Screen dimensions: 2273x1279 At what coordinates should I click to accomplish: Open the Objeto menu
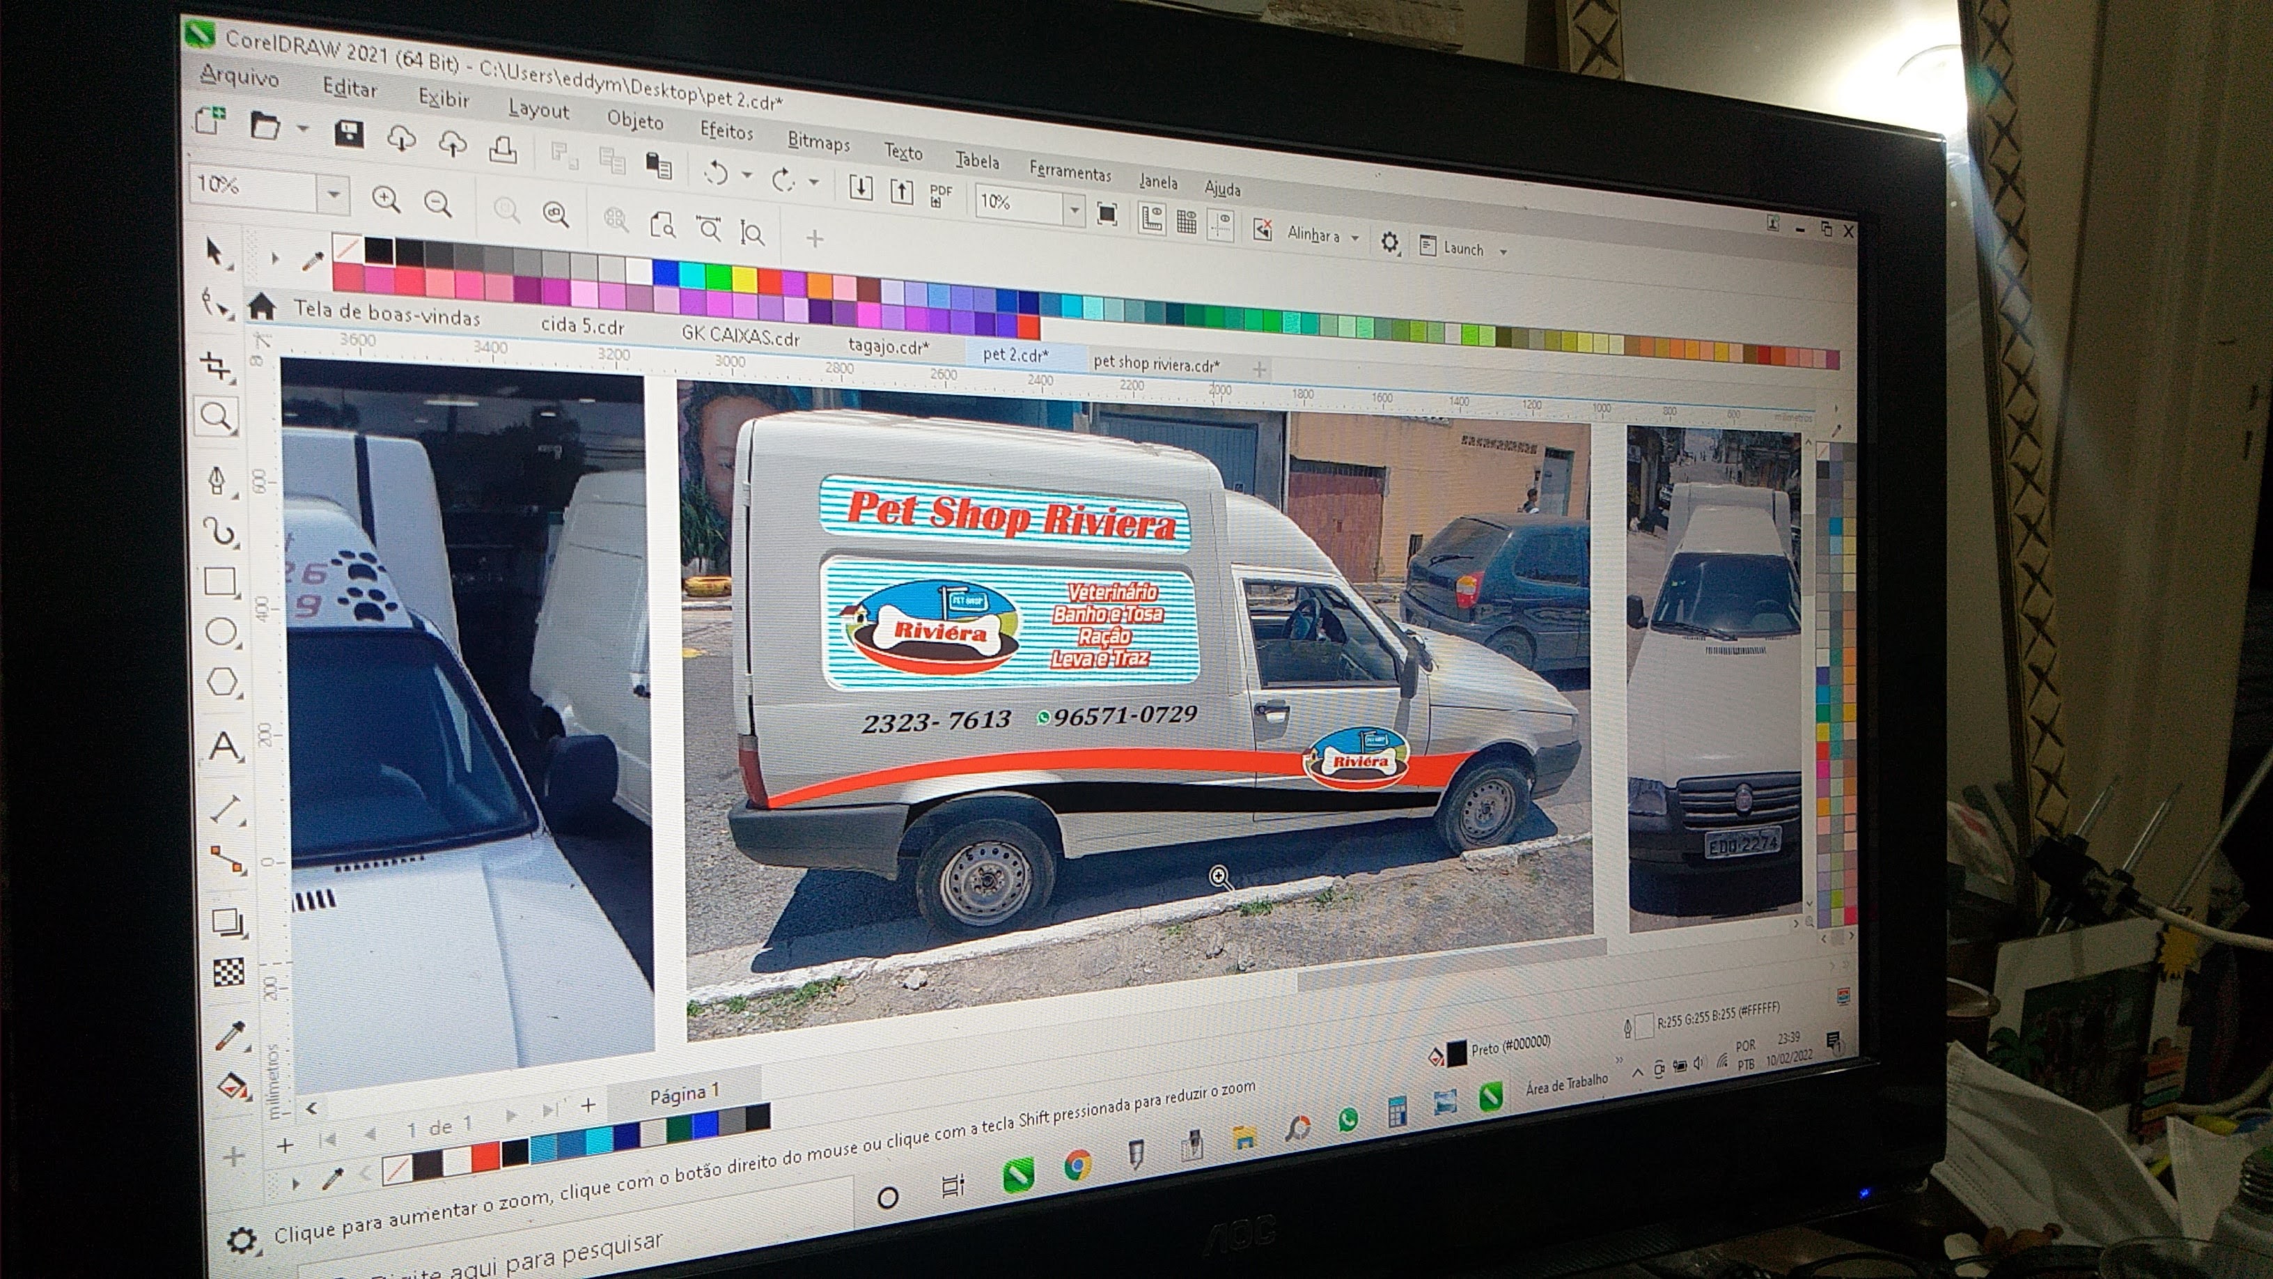634,120
